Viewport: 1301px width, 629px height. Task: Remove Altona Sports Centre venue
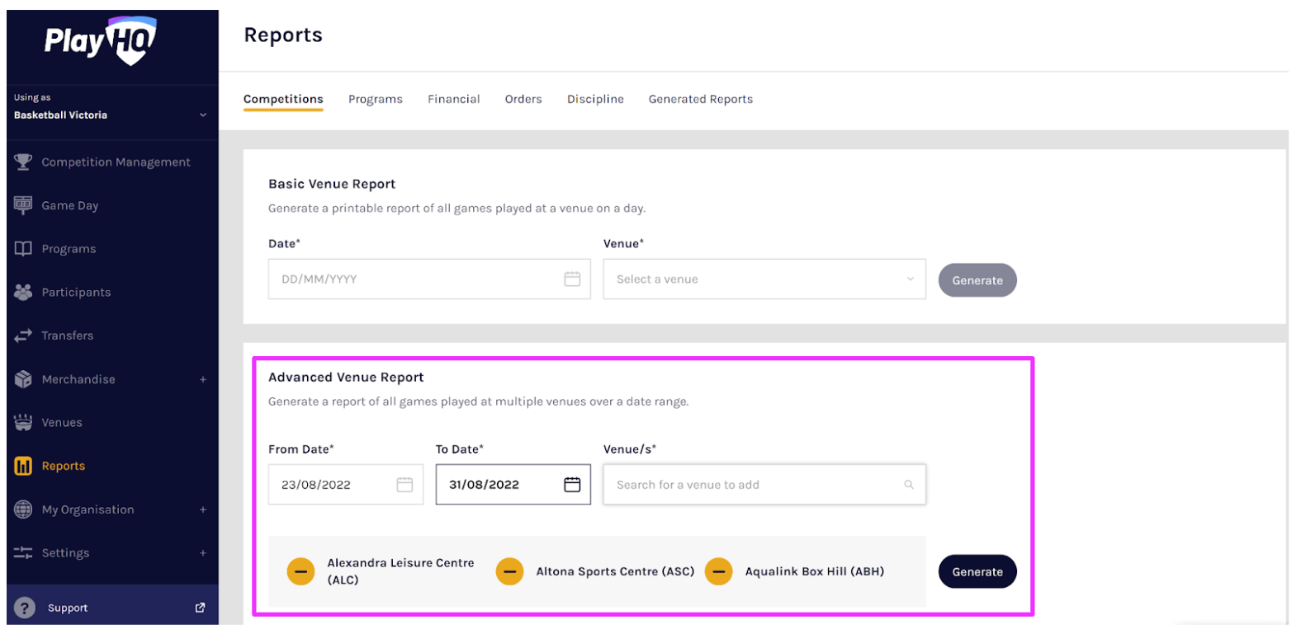tap(509, 571)
